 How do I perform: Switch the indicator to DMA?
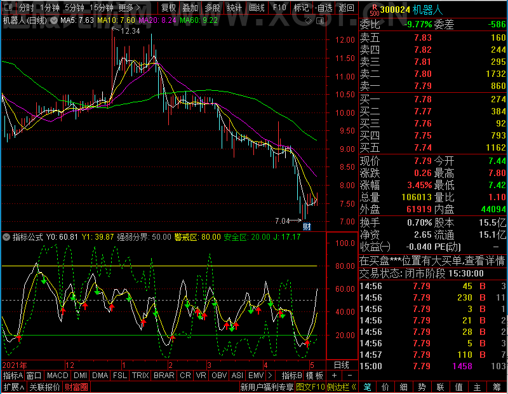[100, 376]
